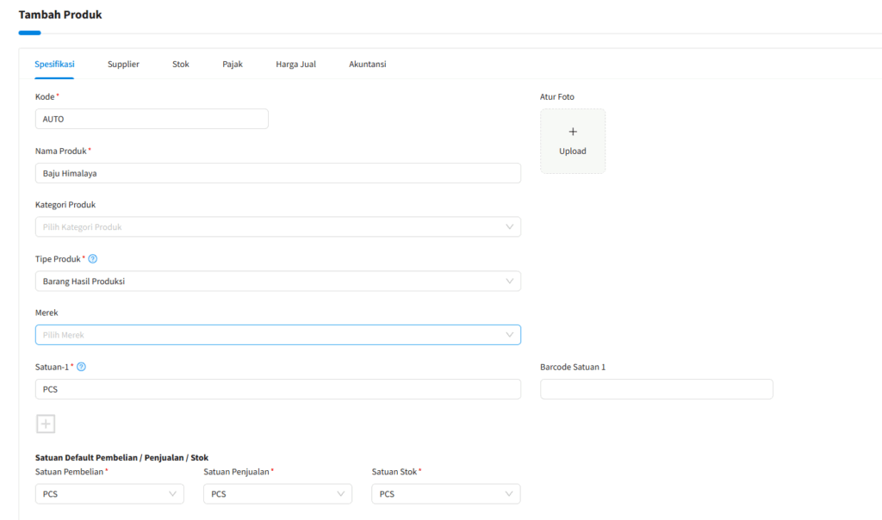The height and width of the screenshot is (520, 882).
Task: Click the Barcode Satuan 1 field
Action: pyautogui.click(x=656, y=389)
